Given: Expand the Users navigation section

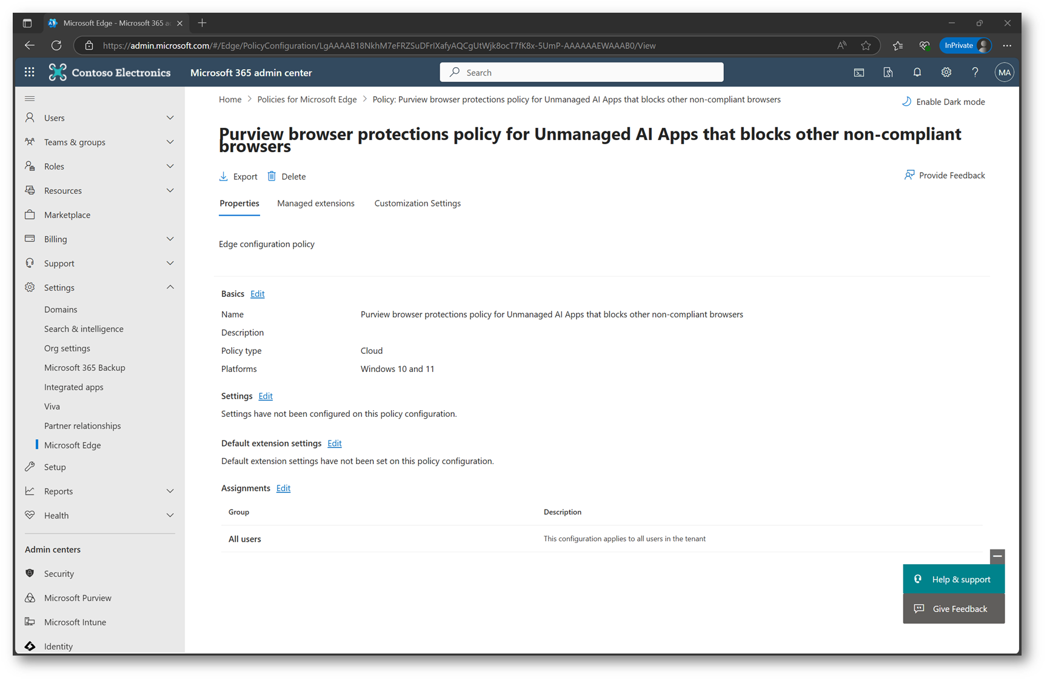Looking at the screenshot, I should click(99, 118).
